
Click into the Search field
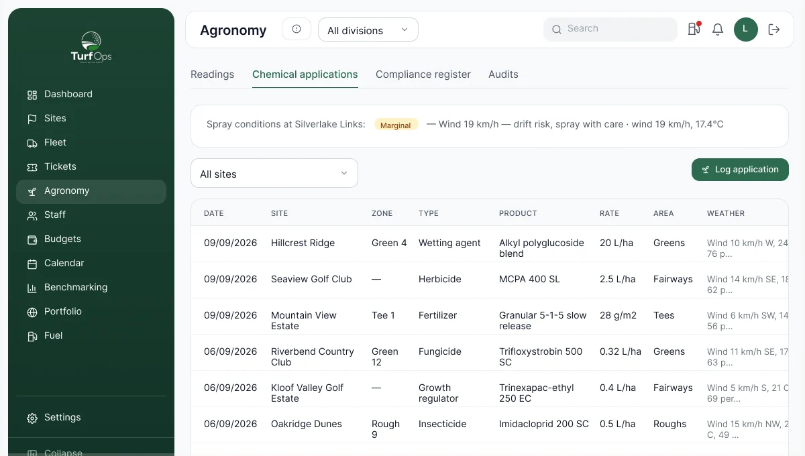coord(610,30)
